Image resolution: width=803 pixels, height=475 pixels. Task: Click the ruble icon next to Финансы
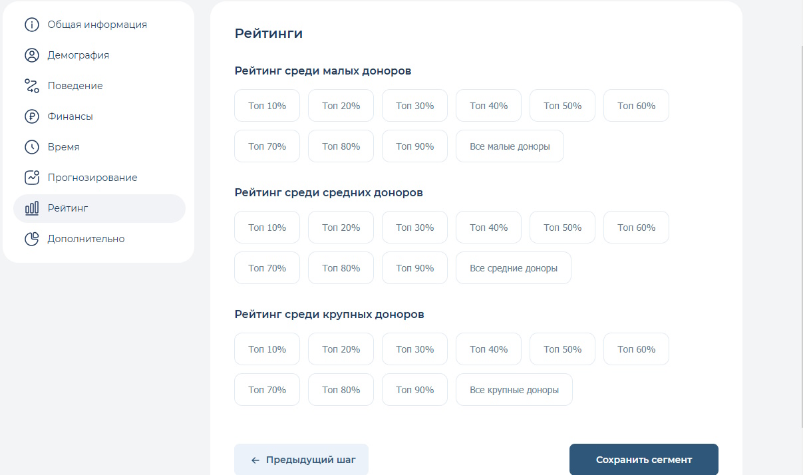coord(32,116)
